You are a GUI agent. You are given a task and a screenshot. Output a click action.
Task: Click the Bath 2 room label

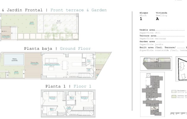(72, 98)
